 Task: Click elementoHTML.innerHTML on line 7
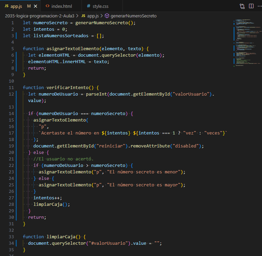click(57, 62)
